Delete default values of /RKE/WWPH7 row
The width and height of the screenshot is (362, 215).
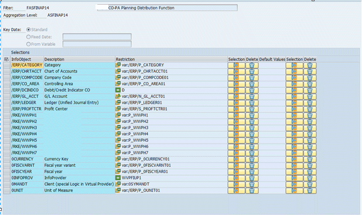pos(310,153)
